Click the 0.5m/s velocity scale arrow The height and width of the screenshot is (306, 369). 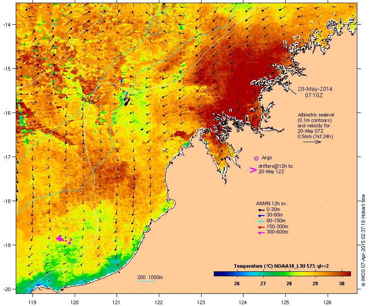point(312,142)
